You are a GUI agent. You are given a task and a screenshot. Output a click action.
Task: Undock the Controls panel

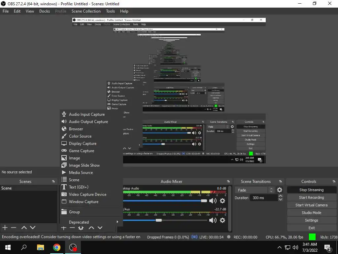pos(334,182)
